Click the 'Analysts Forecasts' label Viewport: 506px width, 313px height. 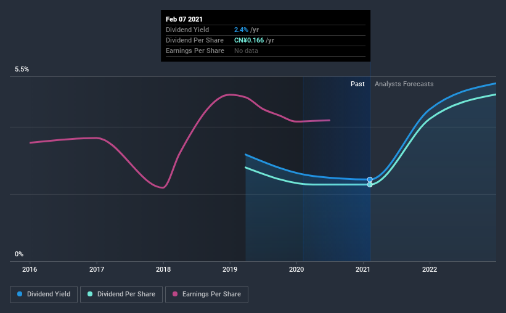click(x=404, y=84)
